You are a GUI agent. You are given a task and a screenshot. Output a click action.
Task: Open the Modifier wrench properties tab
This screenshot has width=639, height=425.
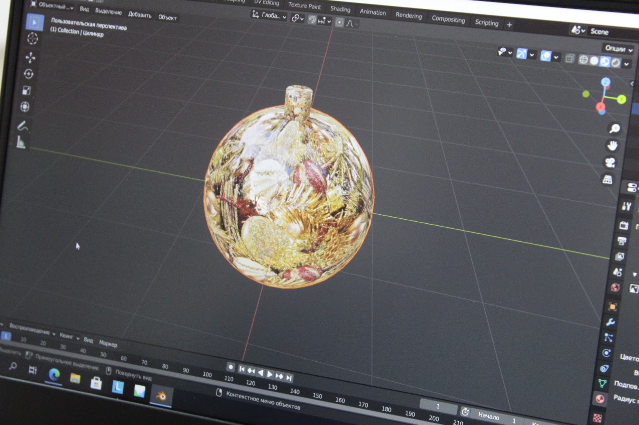click(610, 322)
